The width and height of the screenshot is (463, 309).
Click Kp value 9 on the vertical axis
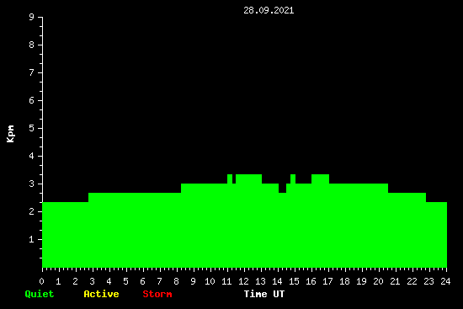[32, 17]
